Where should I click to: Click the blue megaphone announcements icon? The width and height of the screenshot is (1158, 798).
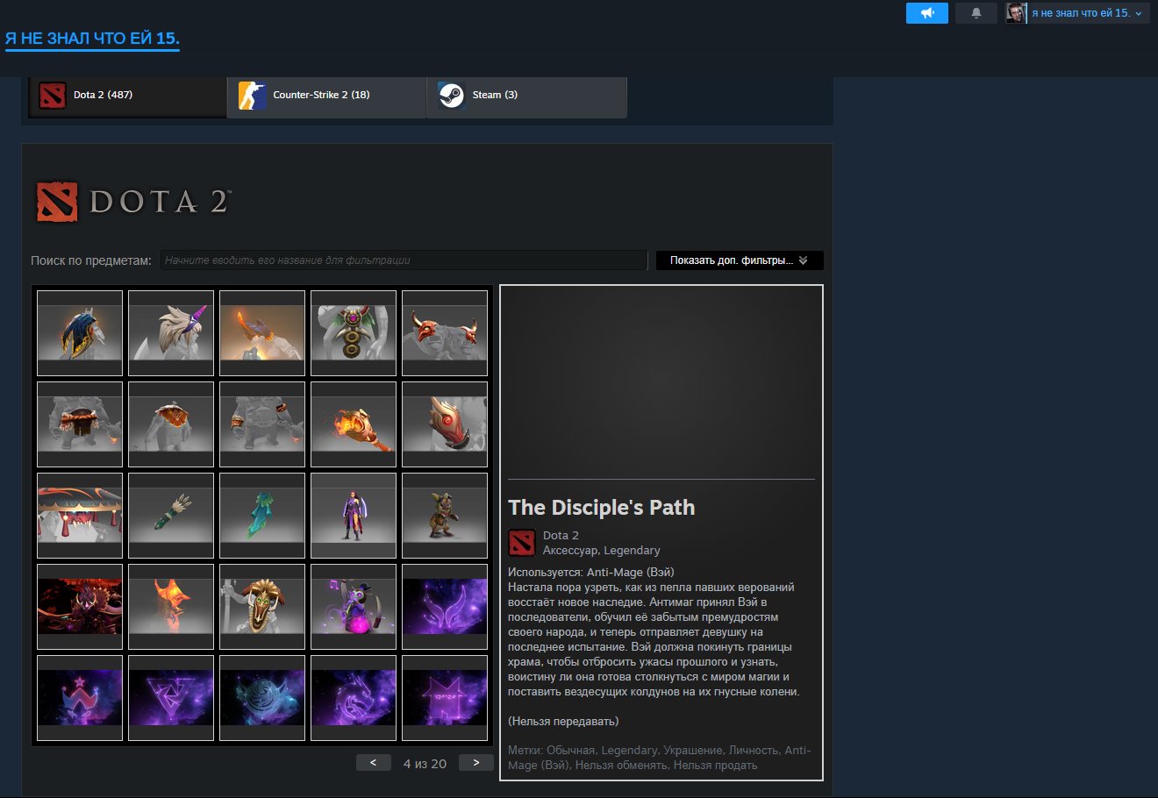[927, 13]
